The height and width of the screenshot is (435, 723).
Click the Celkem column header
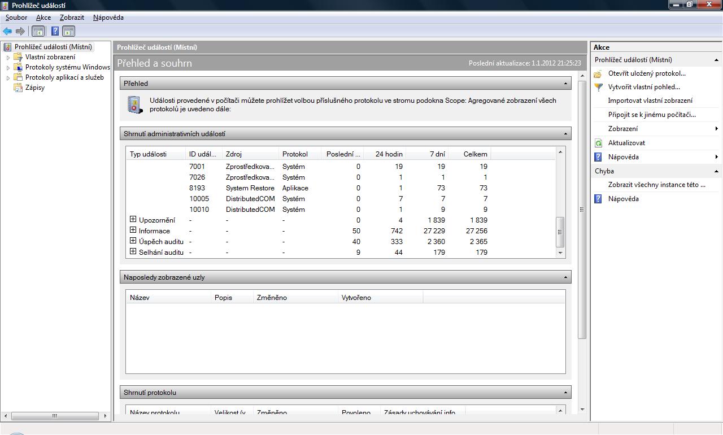point(475,154)
